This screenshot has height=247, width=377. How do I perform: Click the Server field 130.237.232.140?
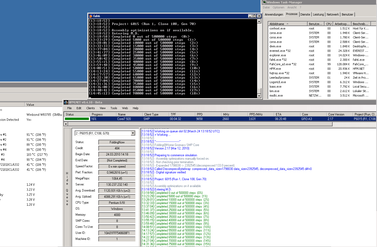pyautogui.click(x=117, y=185)
